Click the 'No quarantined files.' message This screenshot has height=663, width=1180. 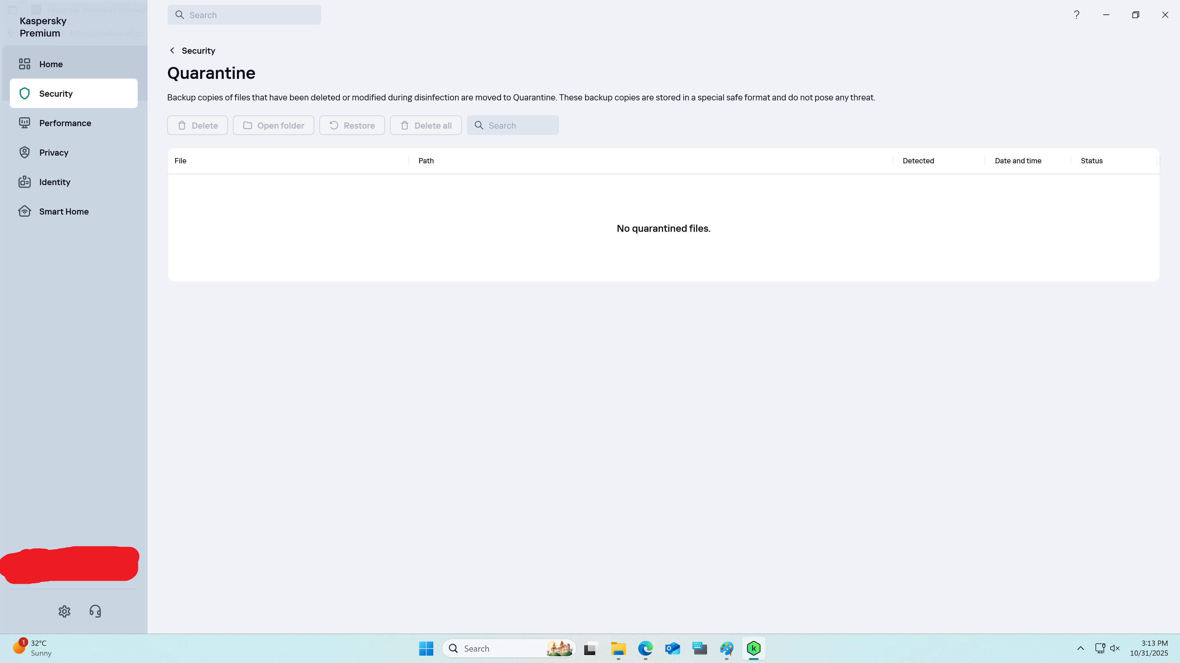click(663, 228)
